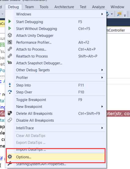
Task: Select Attach to Process entry
Action: coord(60,49)
